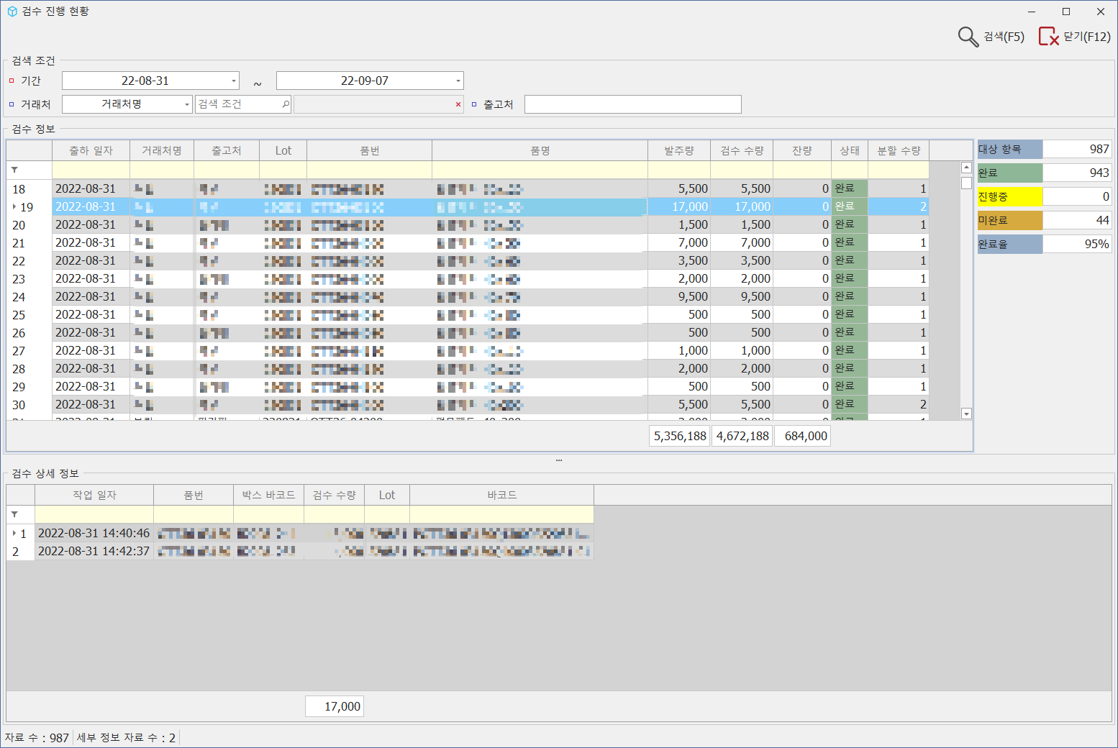Viewport: 1118px width, 748px height.
Task: Select row 22 with 발주량 3,500
Action: 468,260
